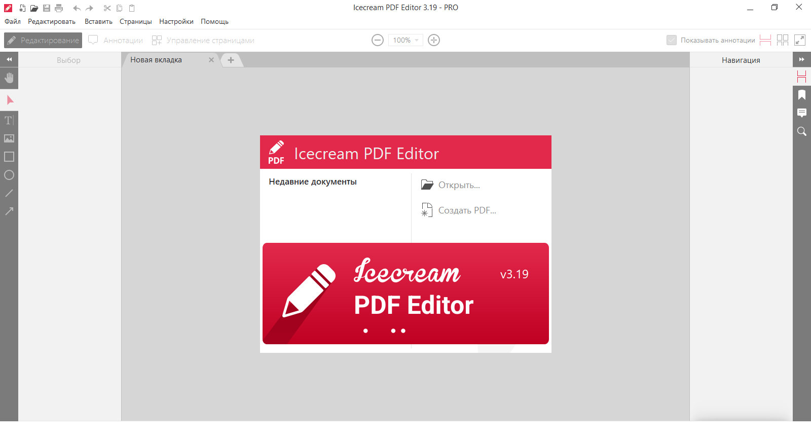
Task: Select the Line drawing tool
Action: point(9,193)
